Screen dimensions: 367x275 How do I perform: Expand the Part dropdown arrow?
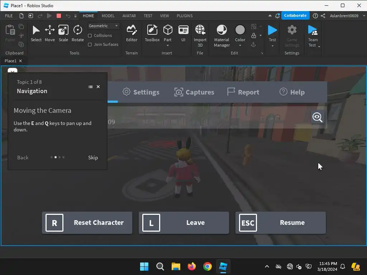(168, 45)
